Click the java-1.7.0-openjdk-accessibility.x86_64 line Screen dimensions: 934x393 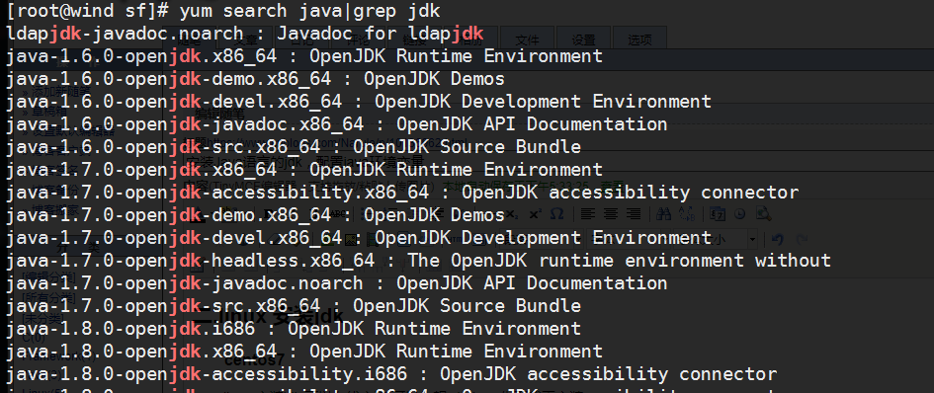tap(402, 193)
